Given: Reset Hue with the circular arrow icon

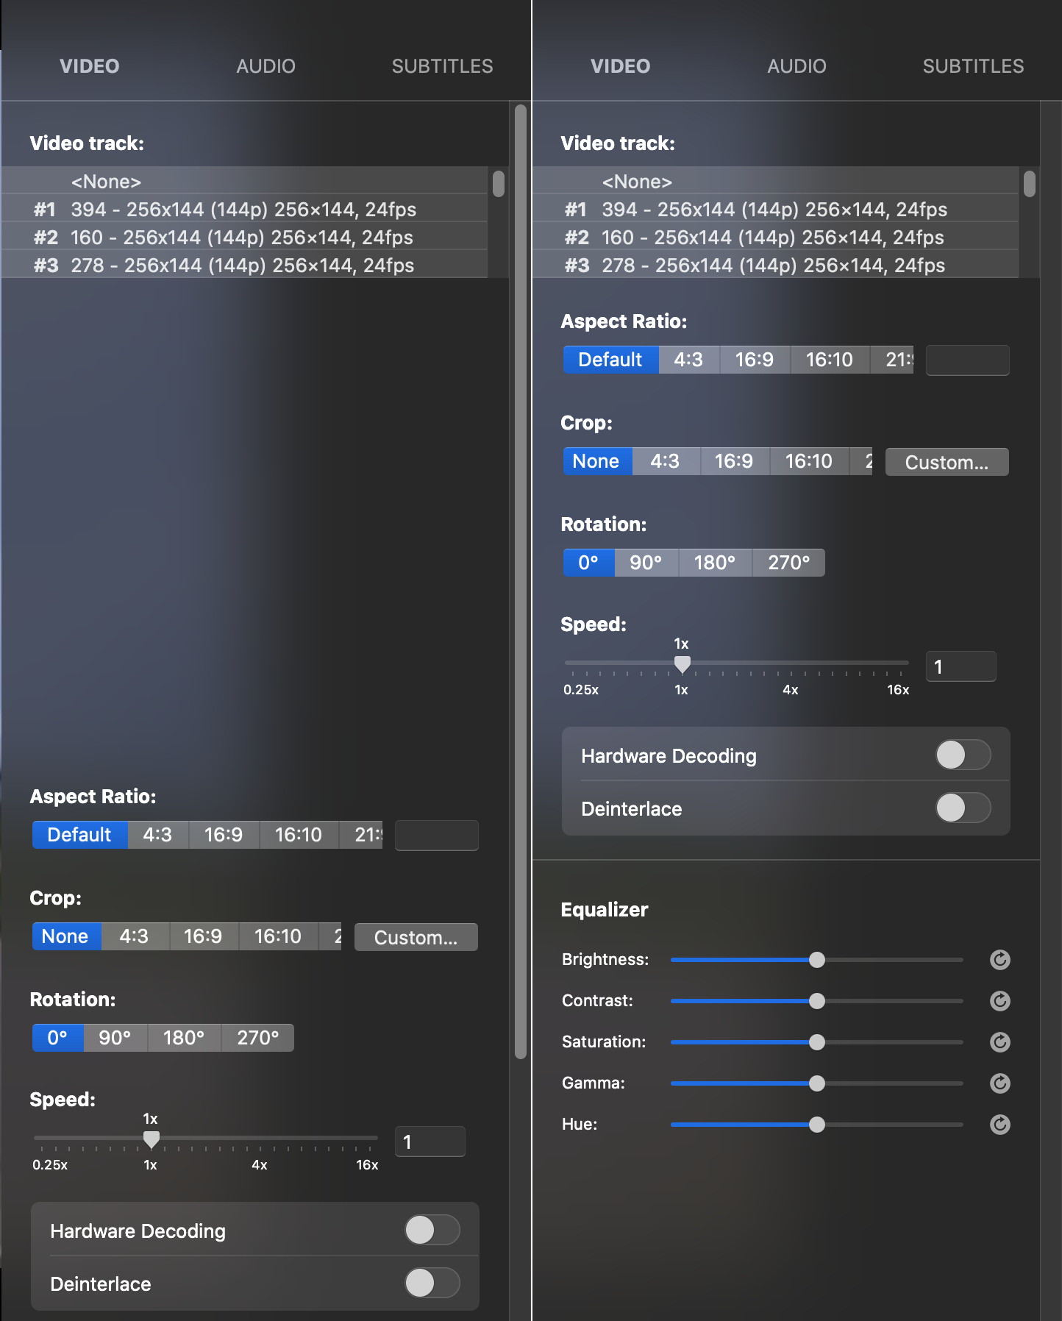Looking at the screenshot, I should point(999,1125).
